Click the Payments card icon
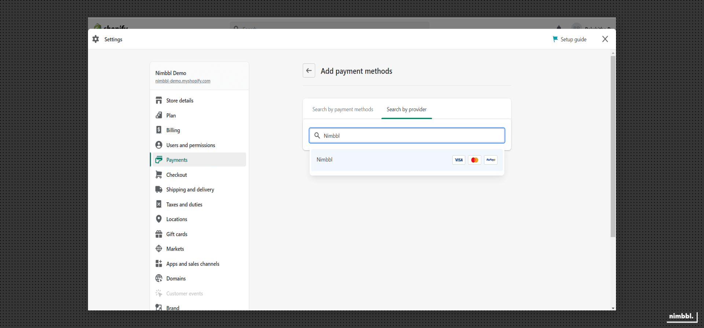 pyautogui.click(x=159, y=160)
